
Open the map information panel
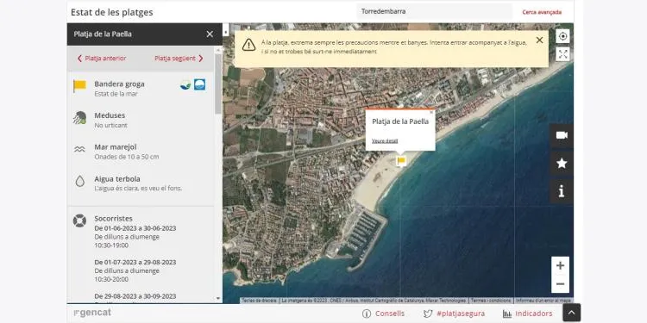pos(562,191)
